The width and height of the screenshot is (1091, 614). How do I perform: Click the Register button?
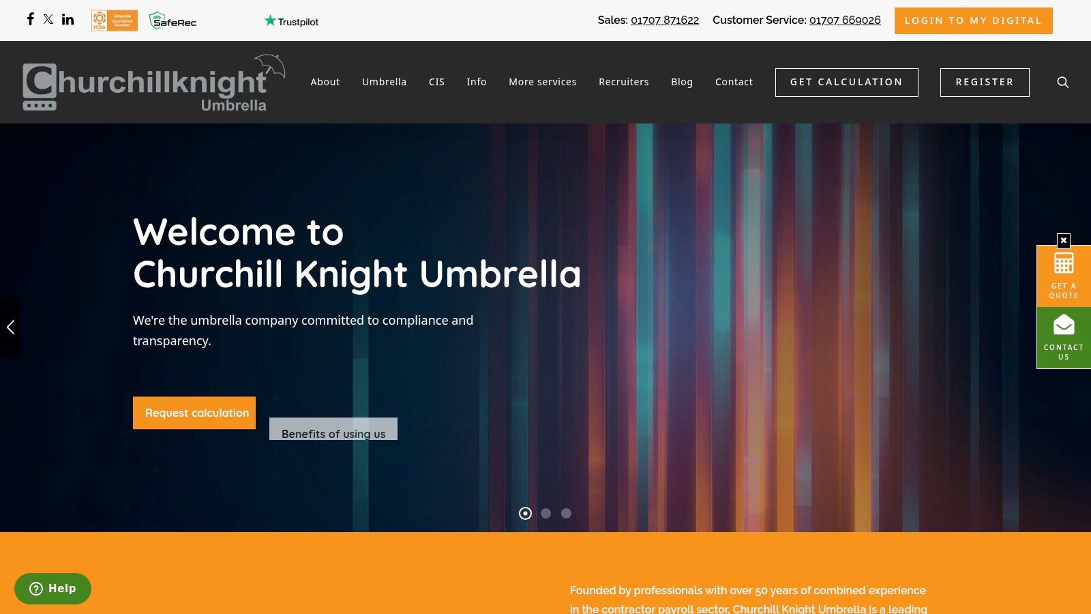click(985, 83)
